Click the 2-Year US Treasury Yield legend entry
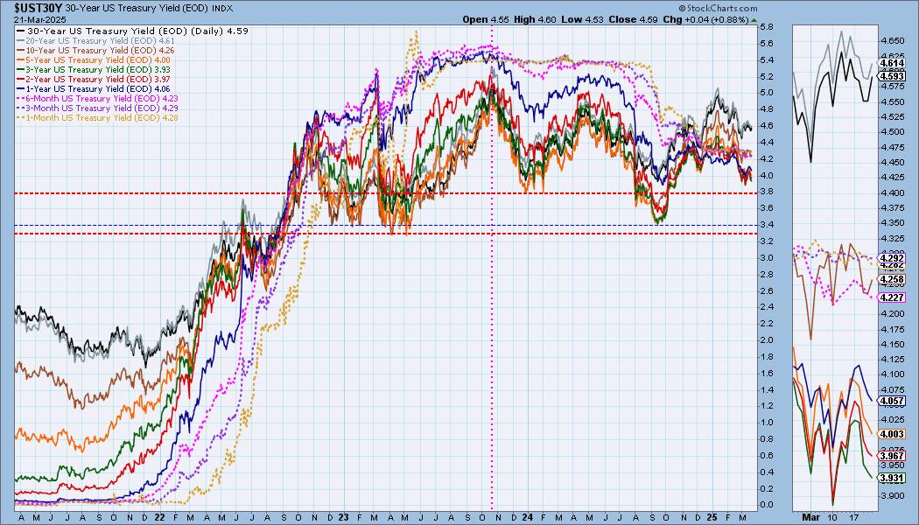Image resolution: width=919 pixels, height=525 pixels. coord(94,79)
